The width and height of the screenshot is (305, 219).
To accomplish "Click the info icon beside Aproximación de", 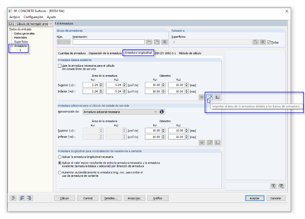I will [162, 112].
